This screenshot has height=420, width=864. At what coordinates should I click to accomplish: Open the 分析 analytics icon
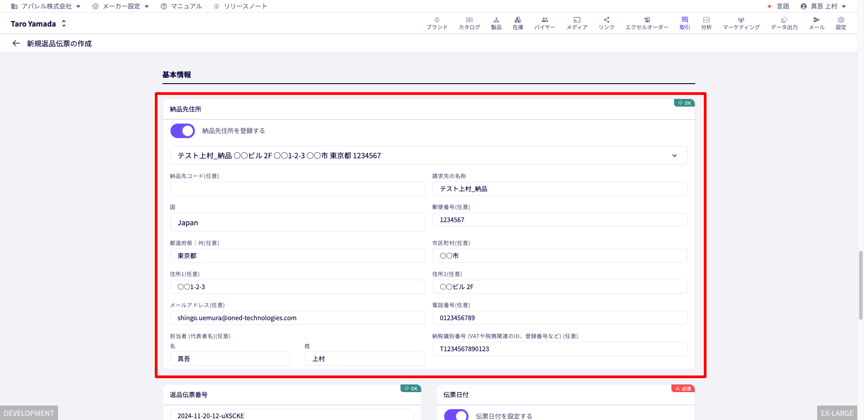click(706, 23)
